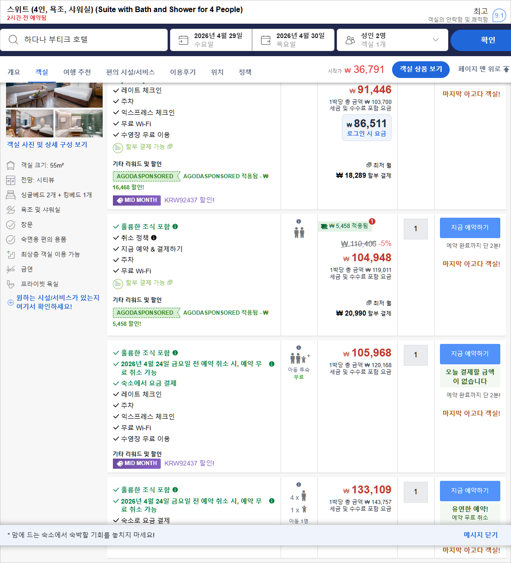The width and height of the screenshot is (511, 563).
Task: Click the cancellation policy info icon
Action: pos(154,238)
